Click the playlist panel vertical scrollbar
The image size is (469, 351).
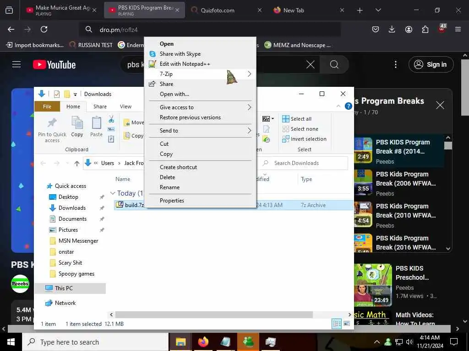pyautogui.click(x=448, y=145)
